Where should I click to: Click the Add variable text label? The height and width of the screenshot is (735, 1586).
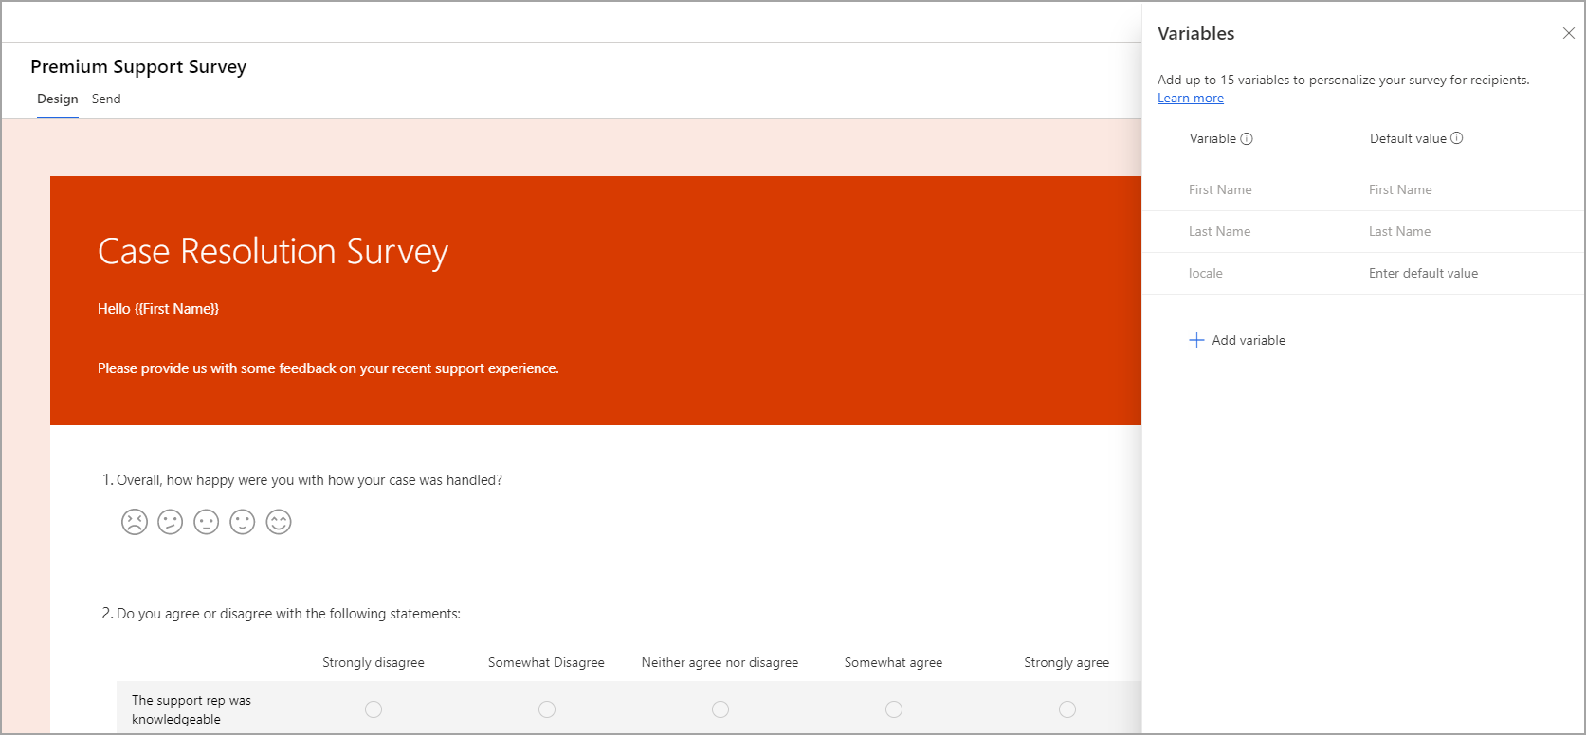(x=1249, y=340)
